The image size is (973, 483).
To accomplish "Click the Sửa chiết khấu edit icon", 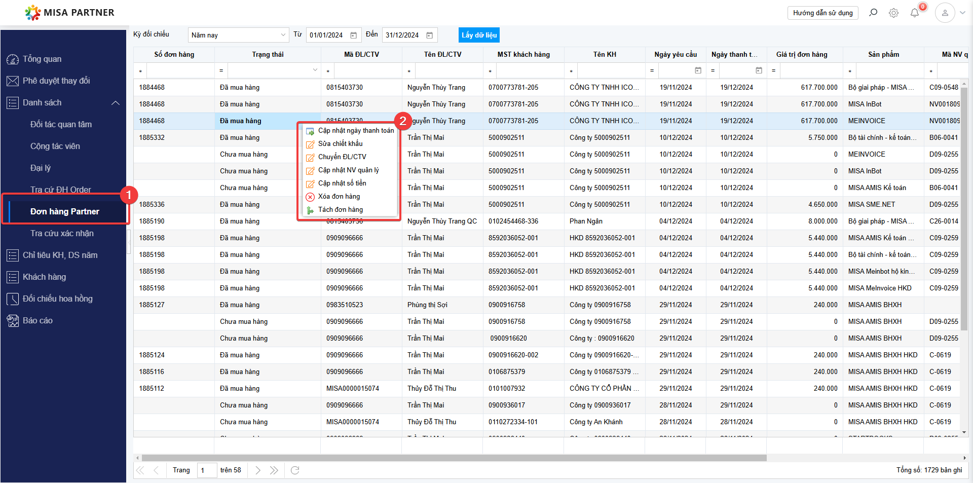I will pyautogui.click(x=310, y=144).
